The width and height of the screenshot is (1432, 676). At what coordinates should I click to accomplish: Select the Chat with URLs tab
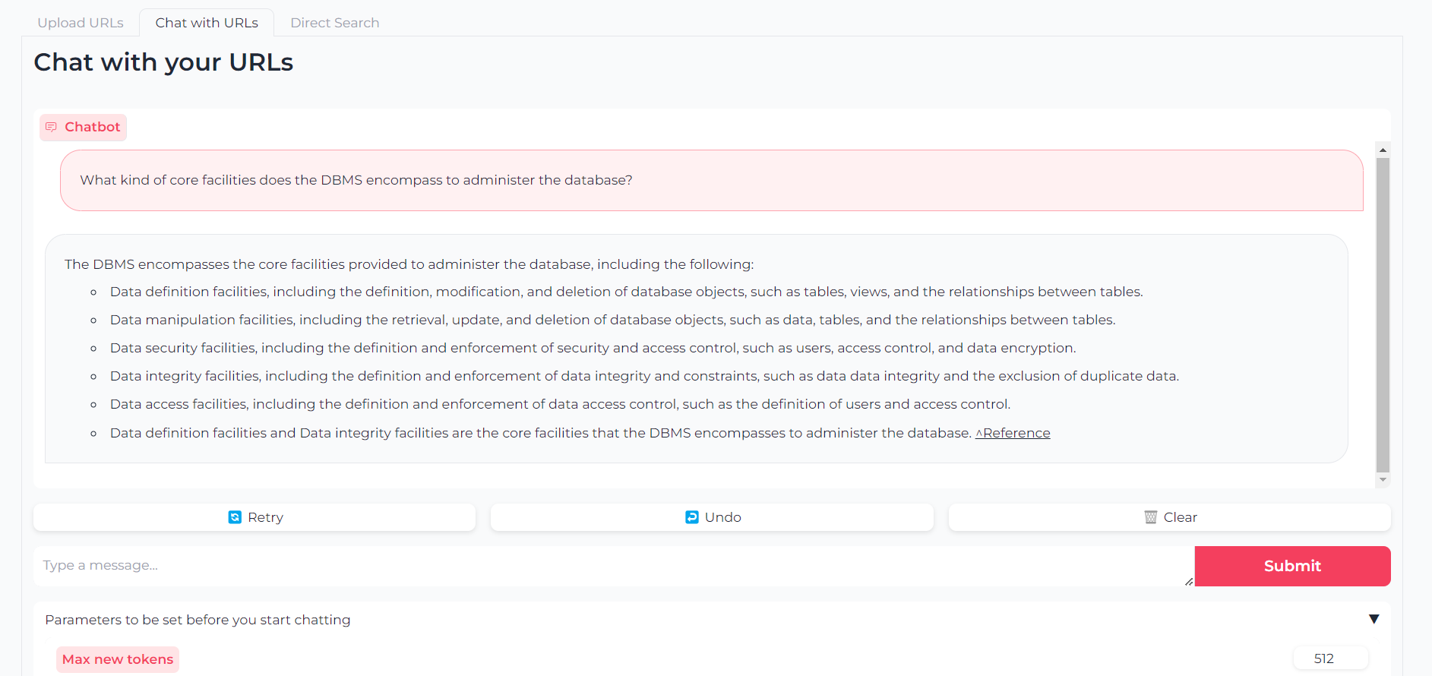(x=207, y=23)
